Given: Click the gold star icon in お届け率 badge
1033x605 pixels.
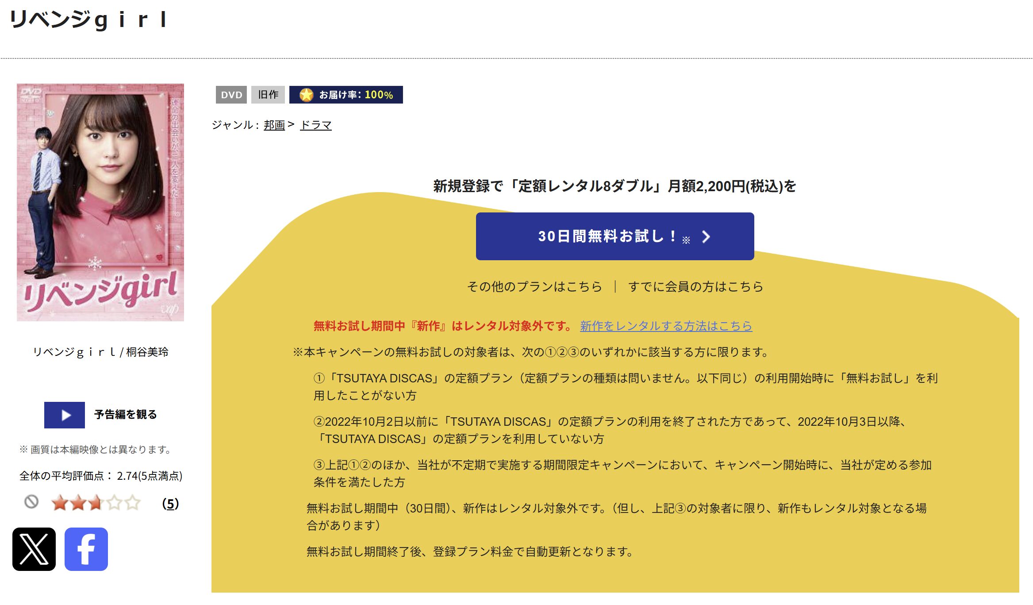Looking at the screenshot, I should [x=306, y=95].
